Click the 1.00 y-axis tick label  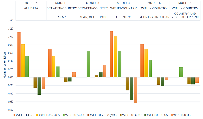pos(11,37)
